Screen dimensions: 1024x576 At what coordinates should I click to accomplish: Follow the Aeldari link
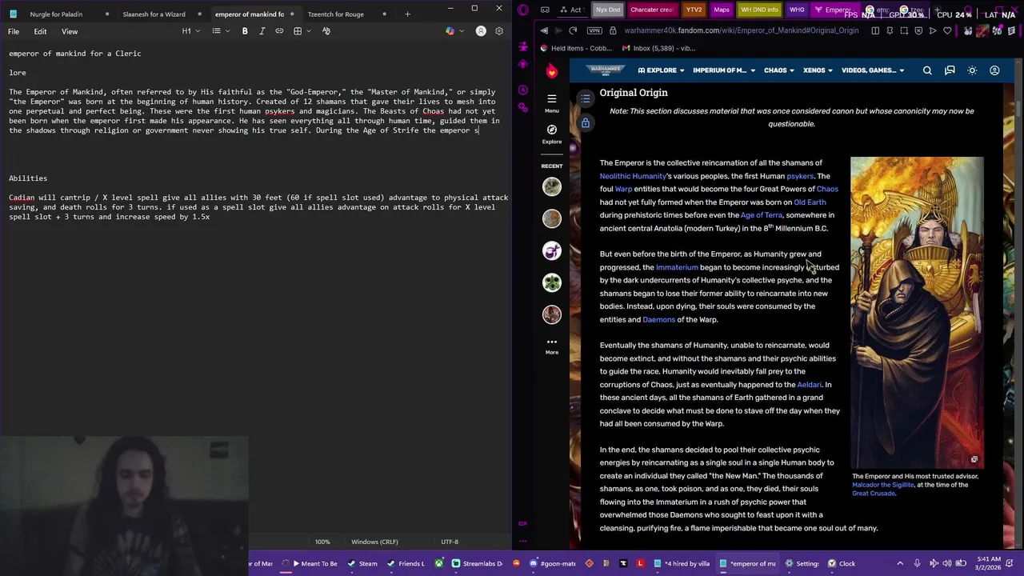click(809, 385)
